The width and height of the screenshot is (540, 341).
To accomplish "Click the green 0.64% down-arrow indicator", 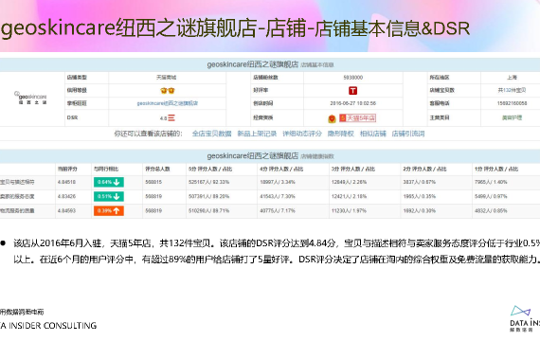I will point(109,182).
